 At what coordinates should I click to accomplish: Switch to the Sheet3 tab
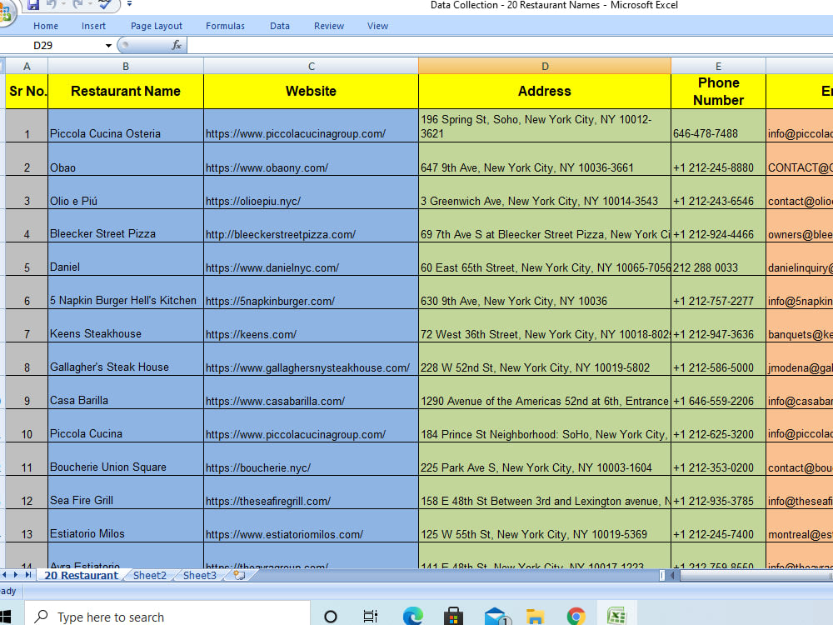(x=200, y=576)
